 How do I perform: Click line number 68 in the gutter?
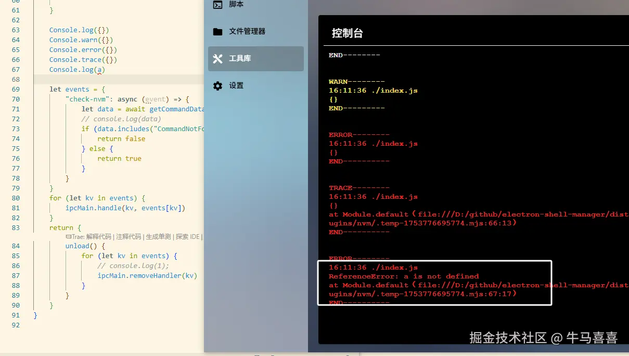click(16, 79)
